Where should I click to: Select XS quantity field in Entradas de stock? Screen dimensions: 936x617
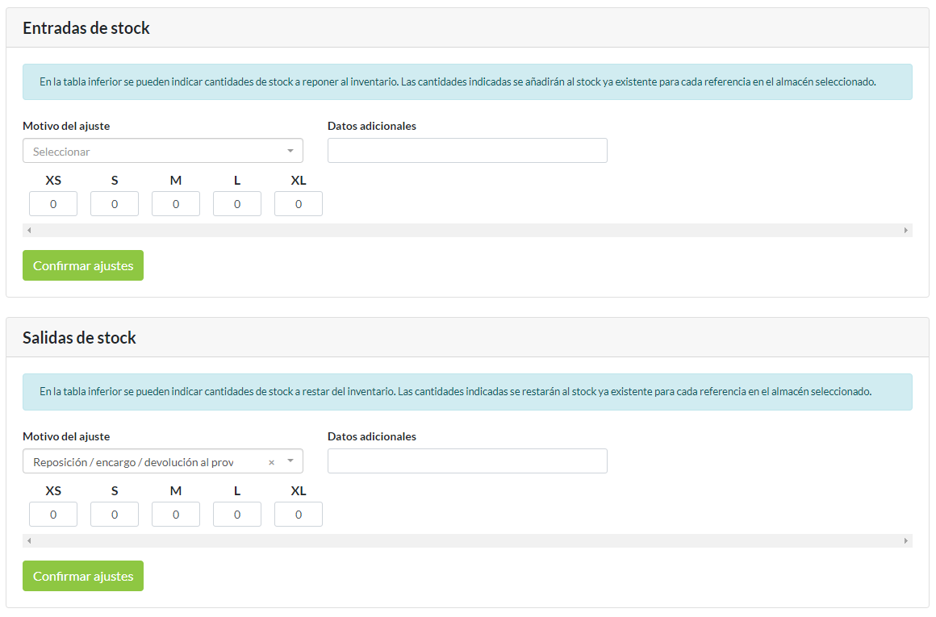[53, 204]
